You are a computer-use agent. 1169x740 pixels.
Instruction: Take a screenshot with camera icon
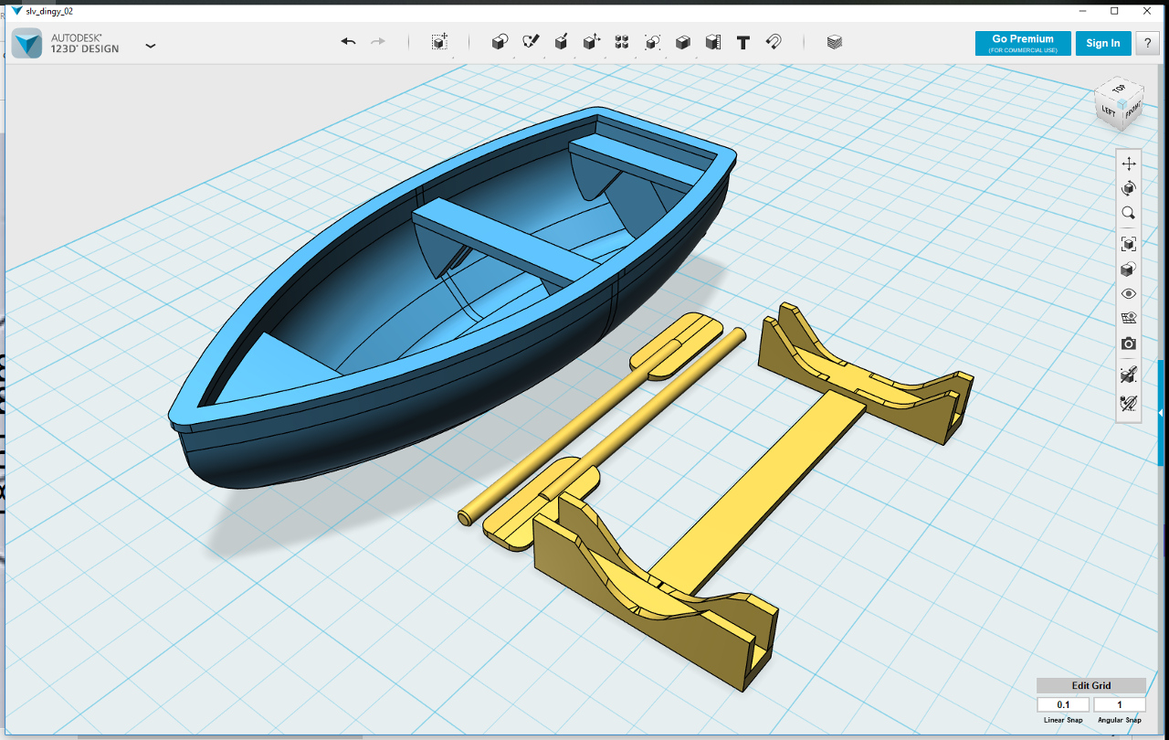tap(1129, 344)
